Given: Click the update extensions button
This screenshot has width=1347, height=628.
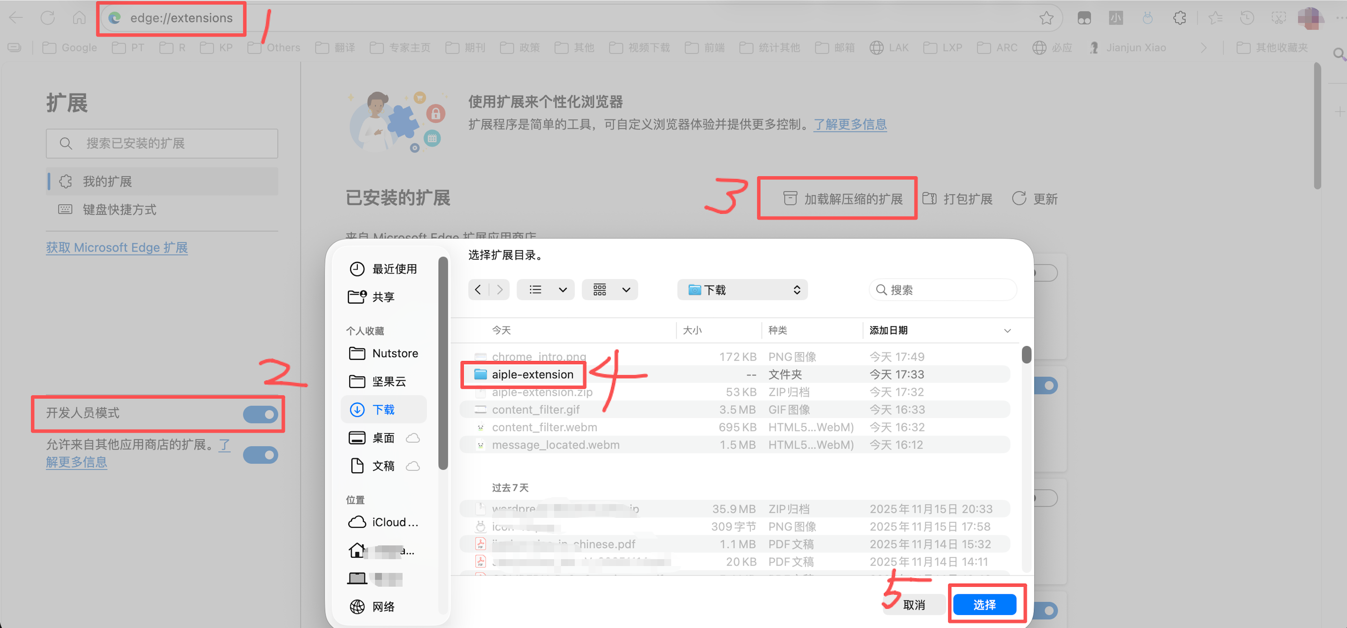Looking at the screenshot, I should pyautogui.click(x=1035, y=199).
